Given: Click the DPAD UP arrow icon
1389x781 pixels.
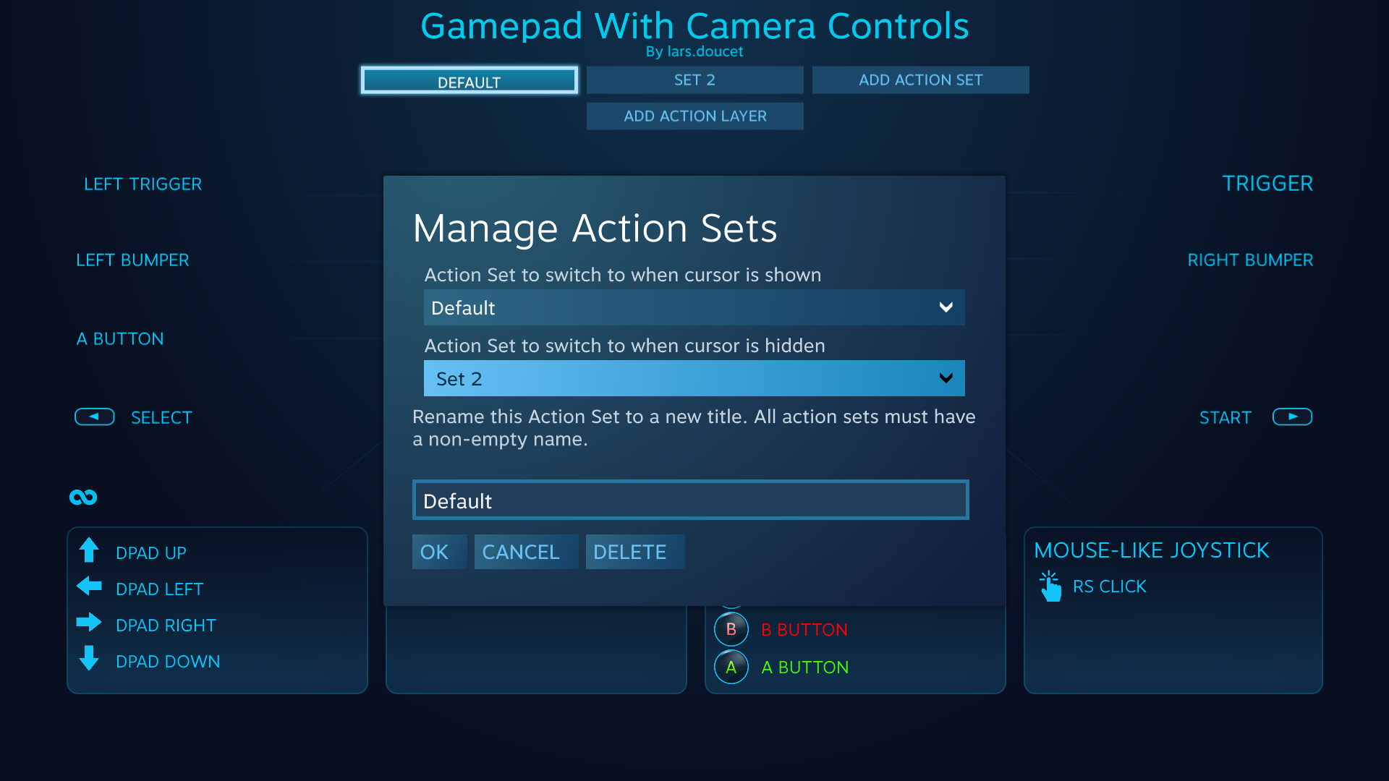Looking at the screenshot, I should 90,551.
